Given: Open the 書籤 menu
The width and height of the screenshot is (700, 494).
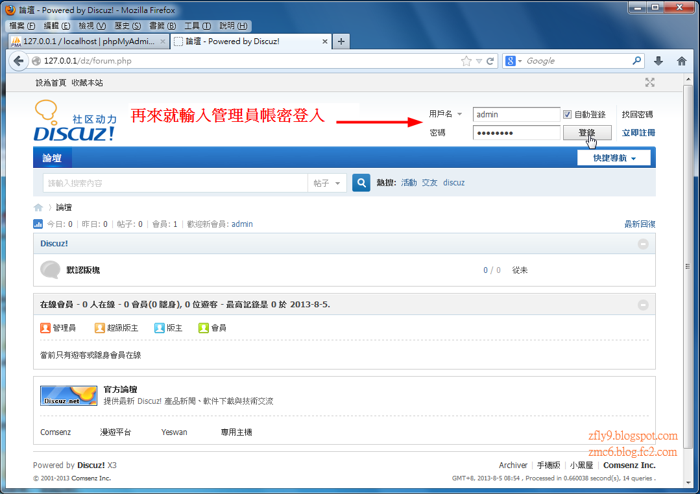Looking at the screenshot, I should [162, 26].
